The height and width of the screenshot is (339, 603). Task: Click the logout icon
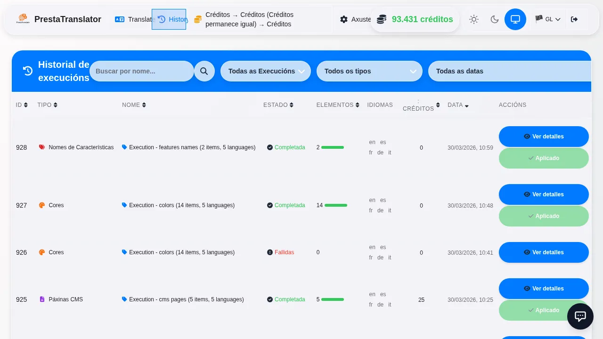coord(574,19)
